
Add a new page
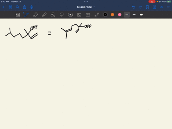pyautogui.click(x=154, y=7)
